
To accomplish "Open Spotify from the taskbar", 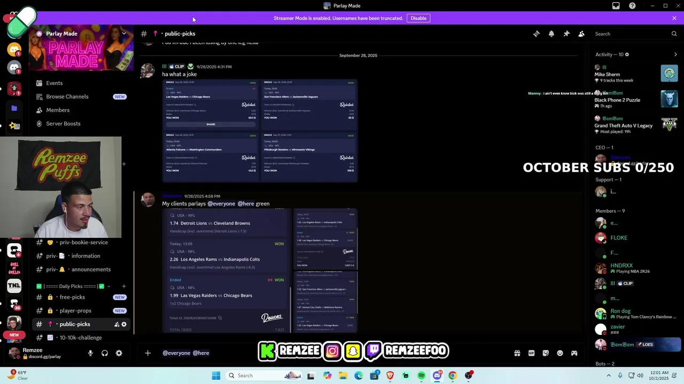I will (421, 375).
